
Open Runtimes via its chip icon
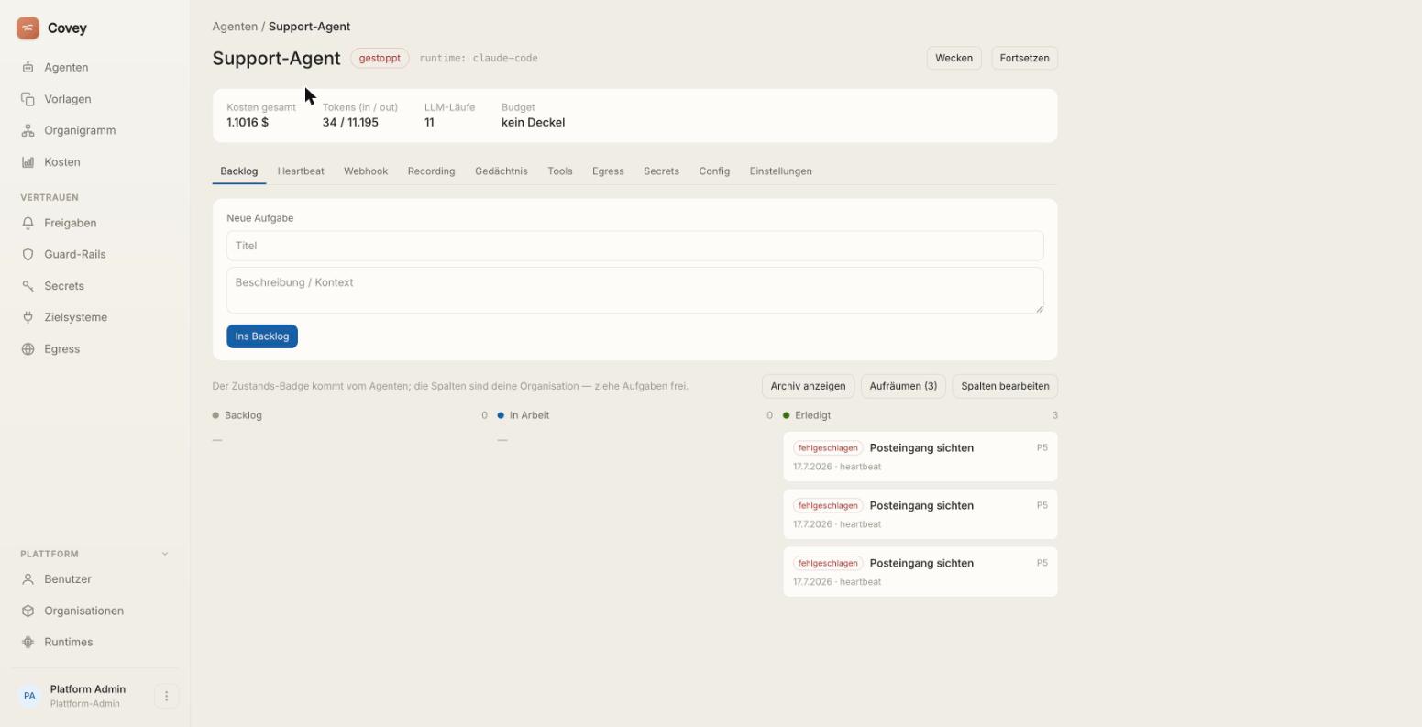(x=28, y=643)
